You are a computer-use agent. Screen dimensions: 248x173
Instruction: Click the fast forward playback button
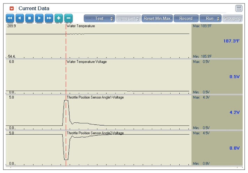point(49,18)
